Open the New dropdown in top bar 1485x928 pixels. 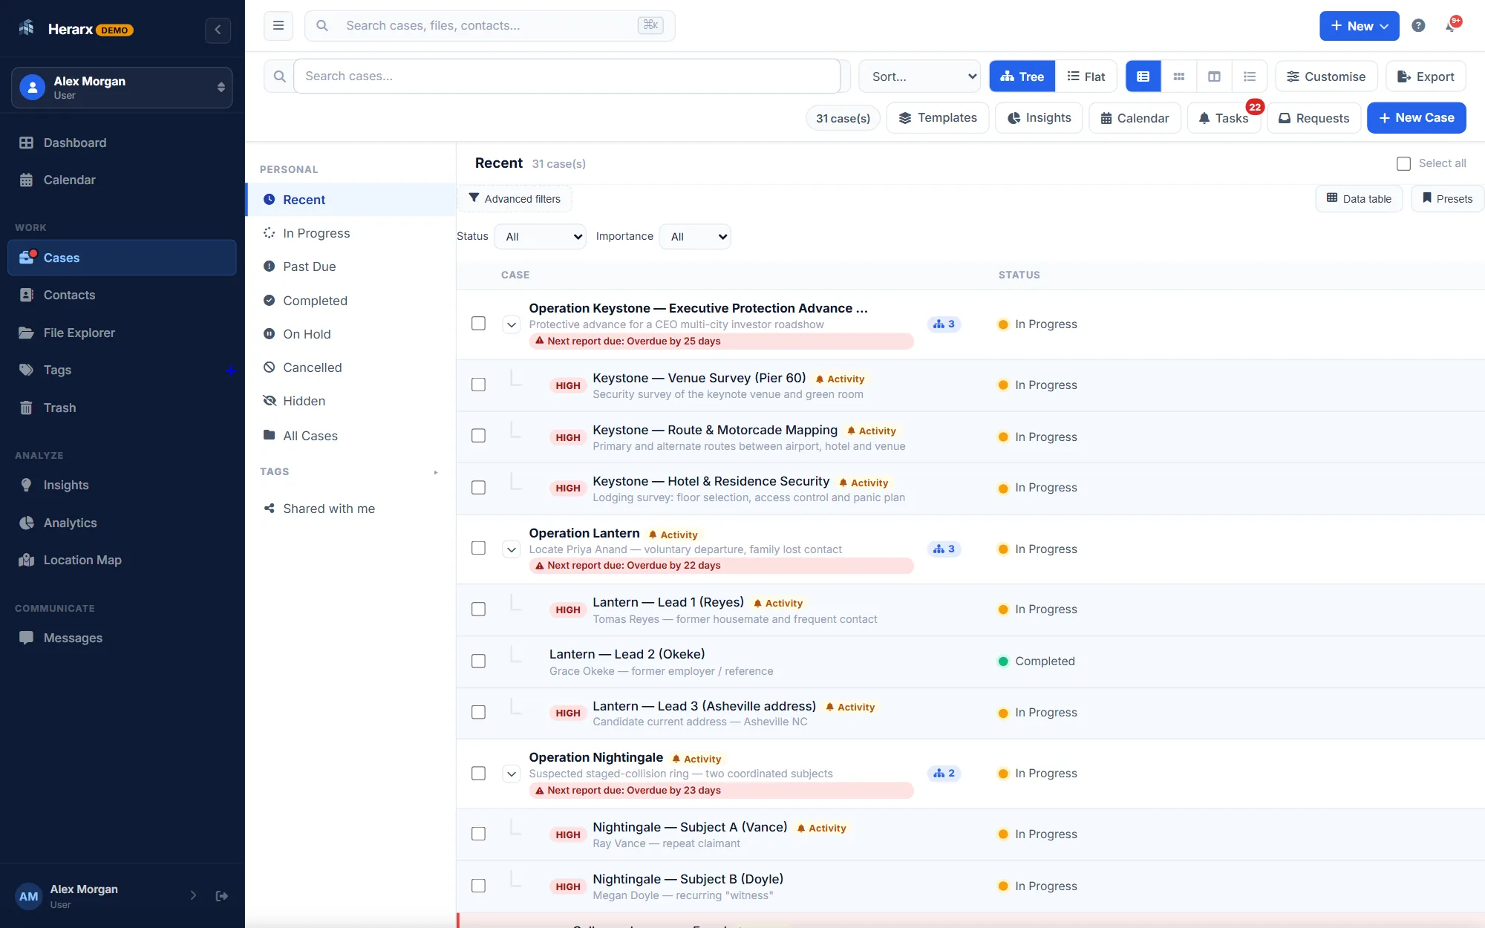[x=1359, y=26]
